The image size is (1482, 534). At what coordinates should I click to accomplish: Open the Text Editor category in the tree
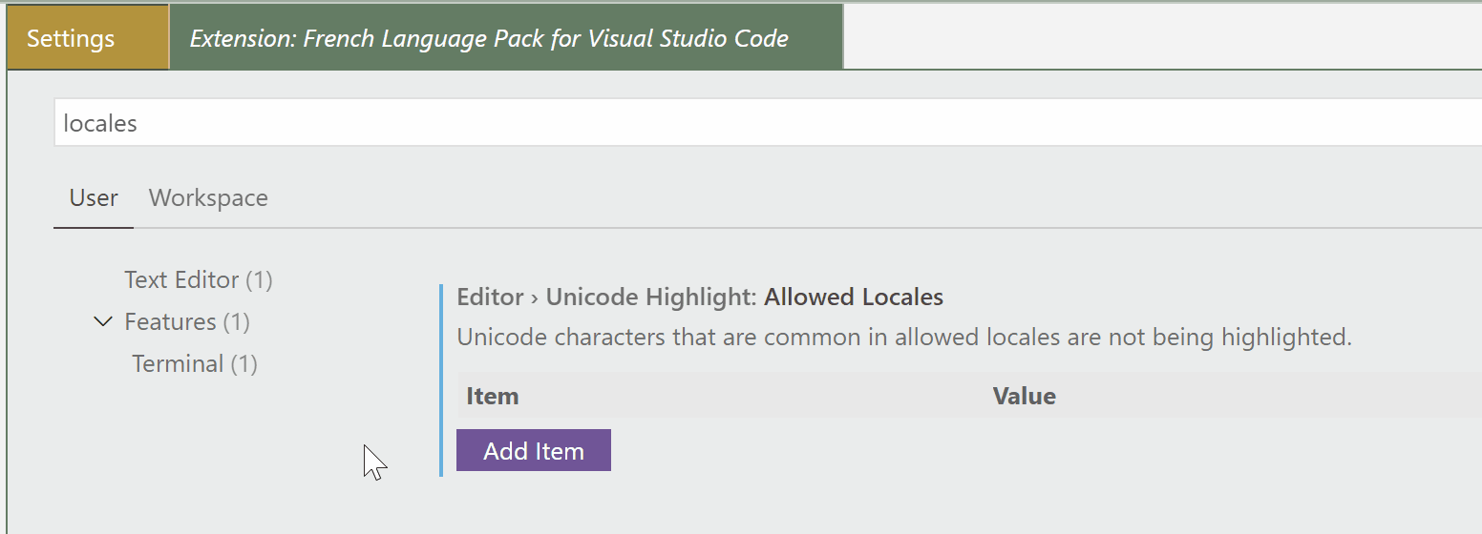181,280
